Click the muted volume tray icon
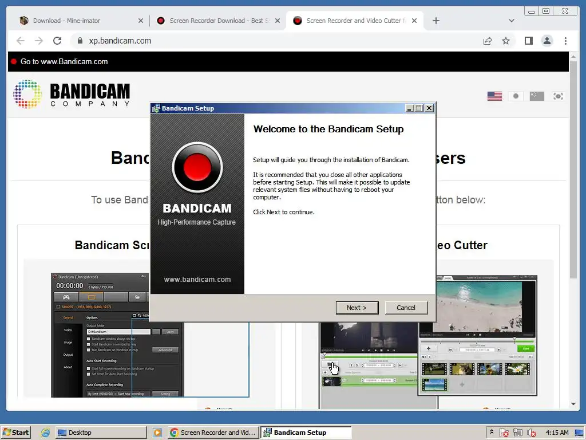Viewport: 586px width, 440px height. (x=532, y=433)
